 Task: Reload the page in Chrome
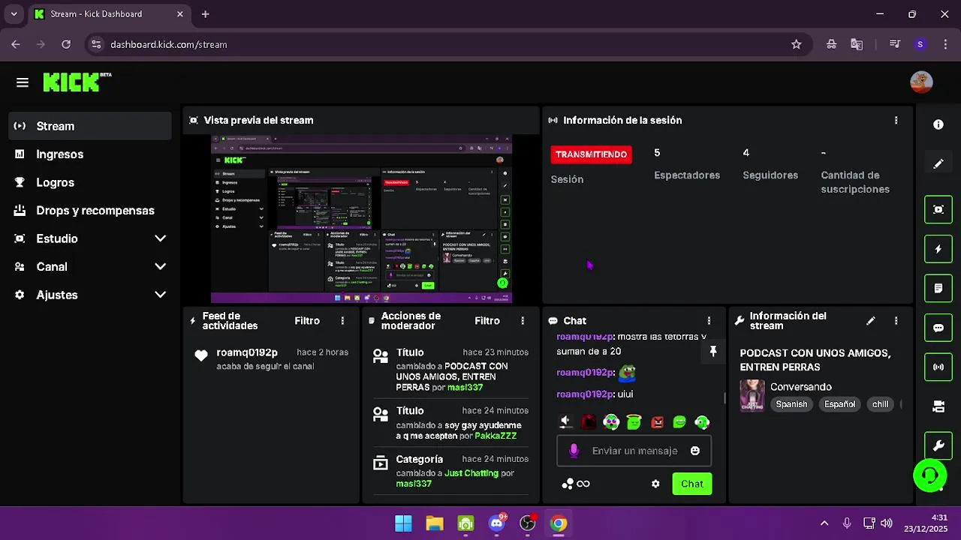(66, 44)
